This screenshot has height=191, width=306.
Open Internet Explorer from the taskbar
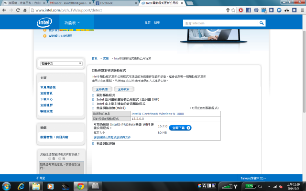click(21, 186)
